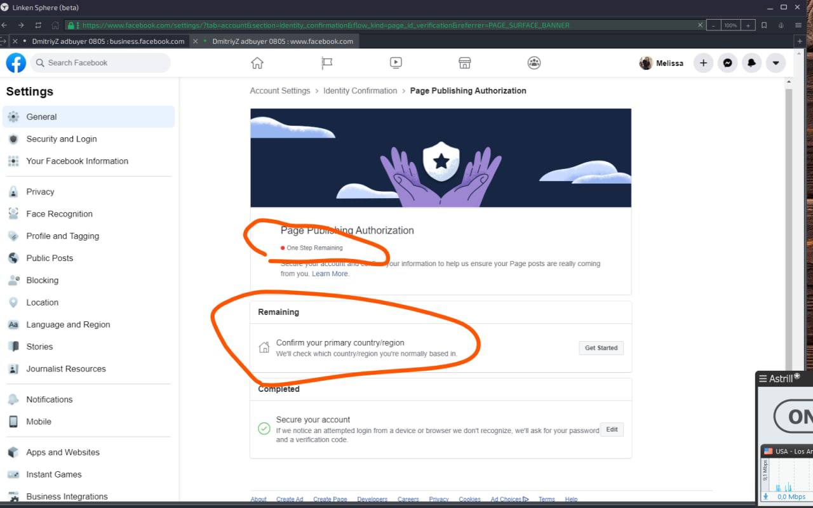Decrease zoom with the minus button
813x508 pixels.
[713, 25]
